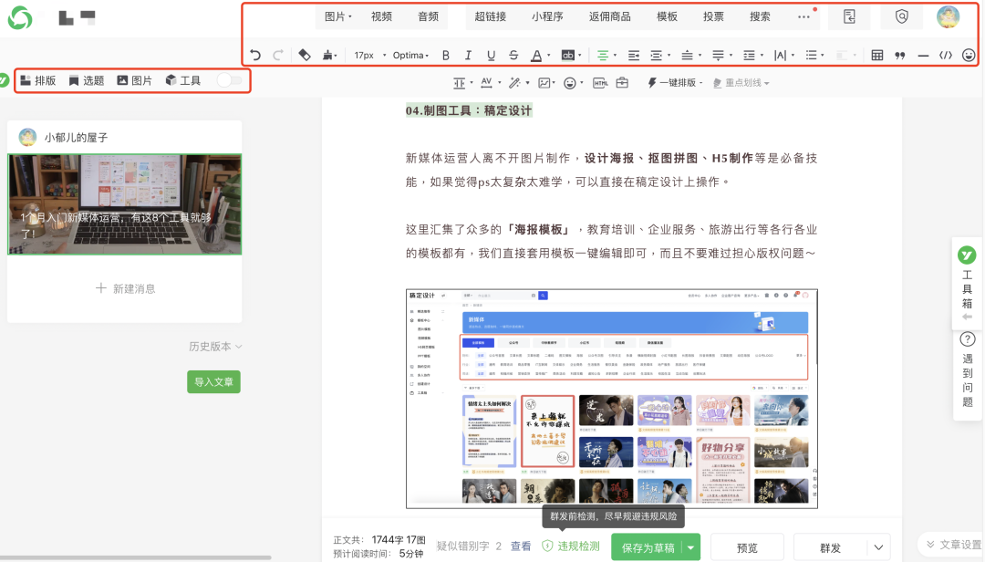Click the image chart icon in second toolbar
985x562 pixels.
(544, 82)
